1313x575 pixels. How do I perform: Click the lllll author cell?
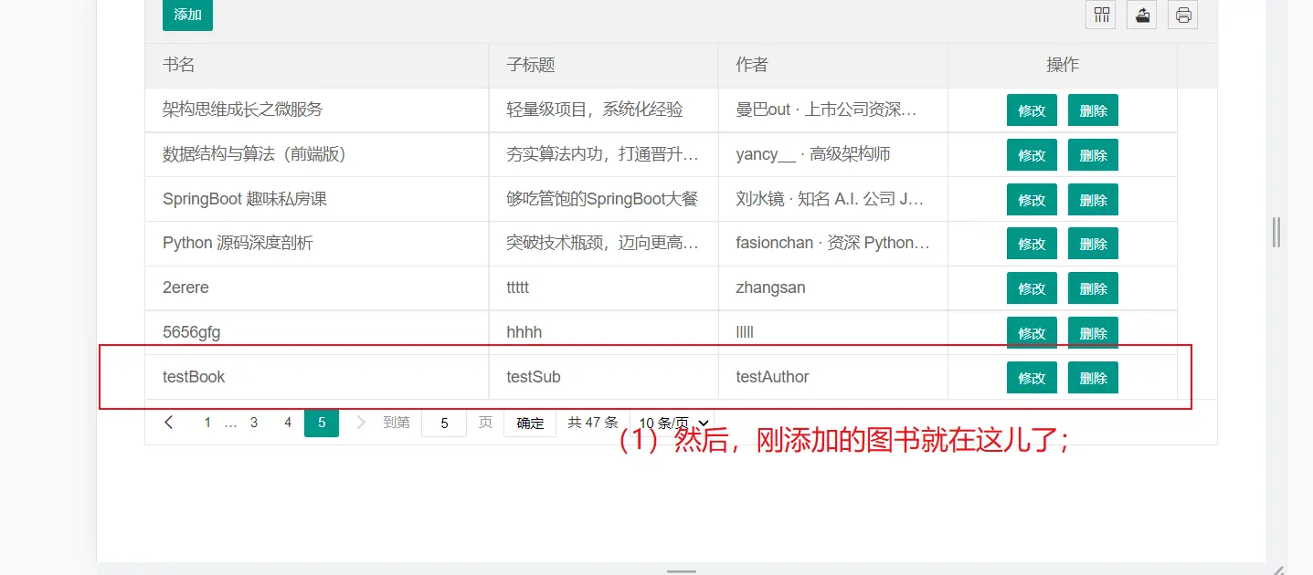pos(833,332)
